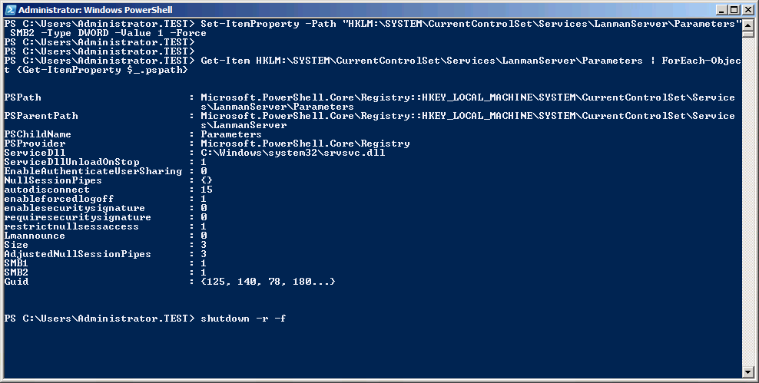Click the vertical scrollbar track

(749, 192)
